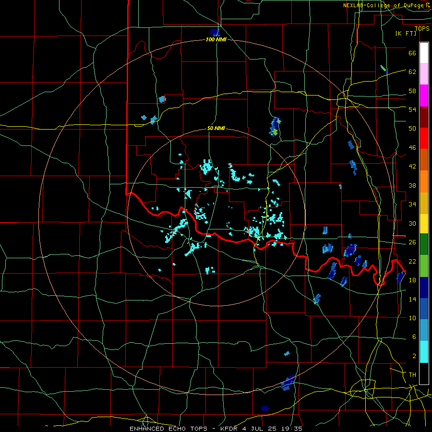Click the '66' legend value
Viewport: 432px width, 432px height.
point(412,53)
